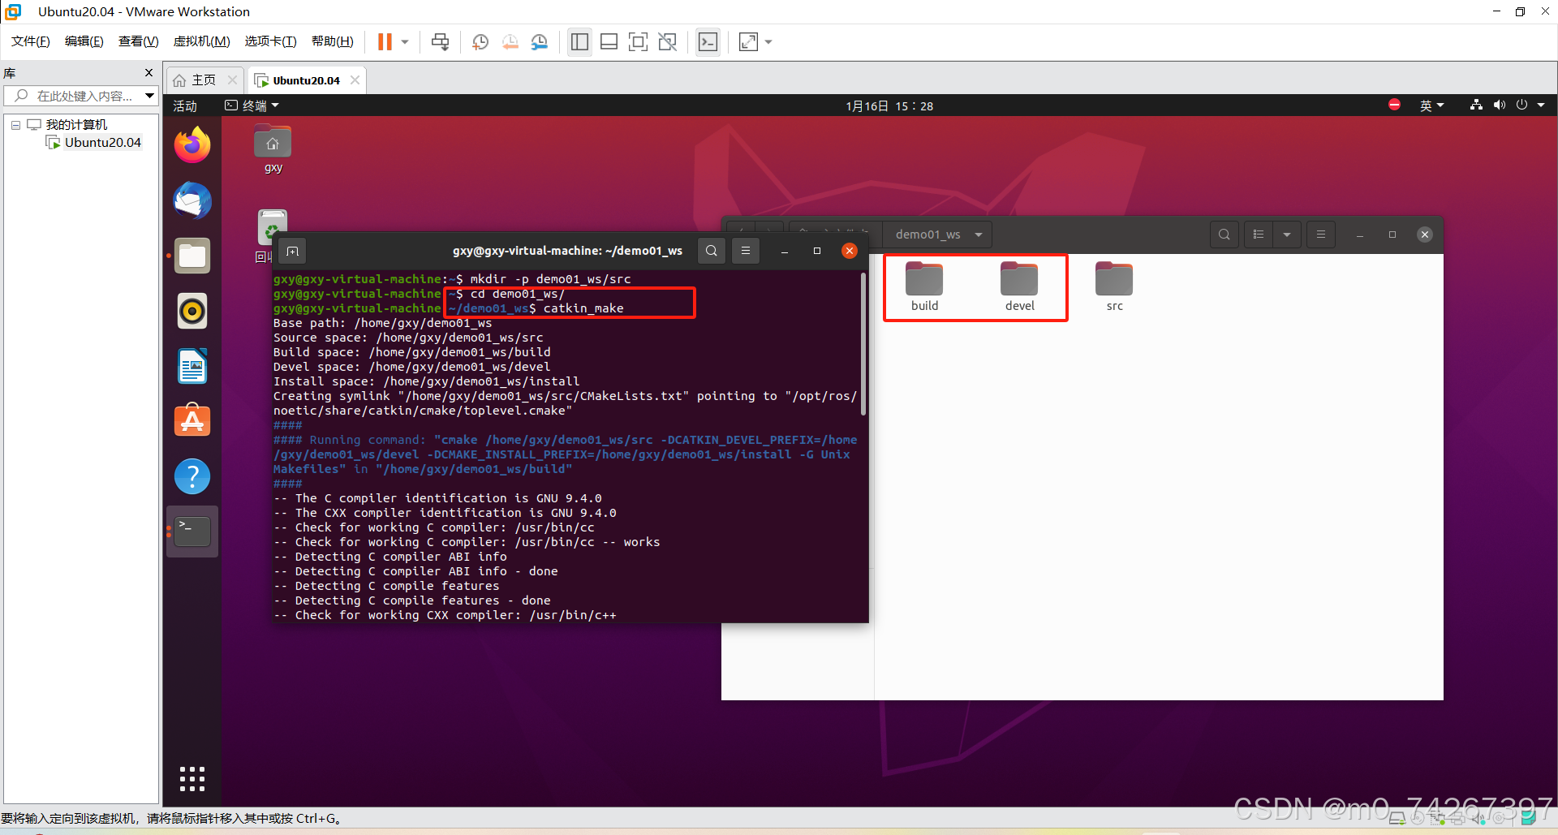This screenshot has width=1558, height=835.
Task: Revert the VM to its snapshot
Action: (x=510, y=41)
